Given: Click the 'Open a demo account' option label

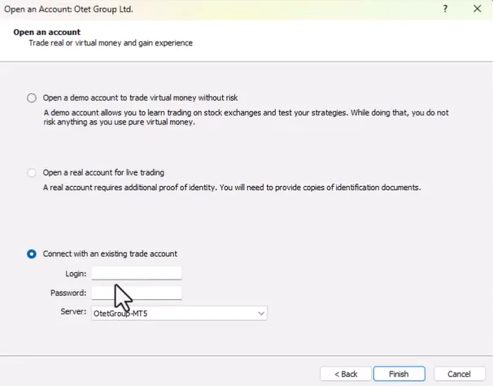Looking at the screenshot, I should [x=140, y=98].
